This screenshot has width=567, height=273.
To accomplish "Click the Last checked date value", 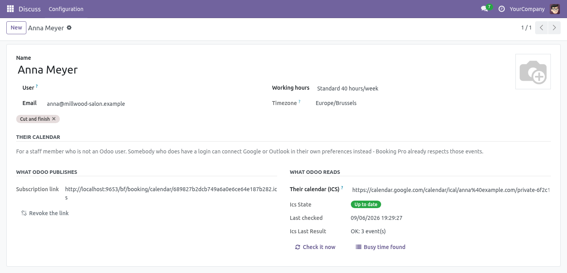I will pos(376,218).
